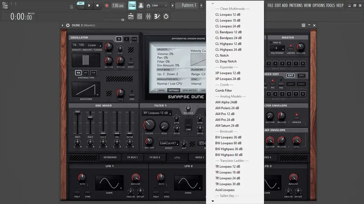This screenshot has width=364, height=204.
Task: Click the circular undo history icon
Action: (166, 16)
